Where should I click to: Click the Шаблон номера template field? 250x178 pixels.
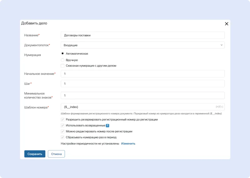137,107
